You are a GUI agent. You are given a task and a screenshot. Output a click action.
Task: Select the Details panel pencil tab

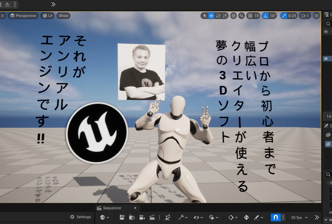pyautogui.click(x=326, y=126)
